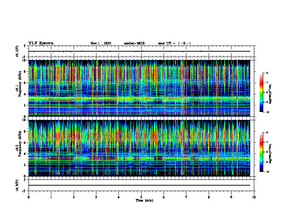286x221 pixels.
Task: Select the "start UT = 1 : 0 : 1" text
Action: (x=174, y=43)
